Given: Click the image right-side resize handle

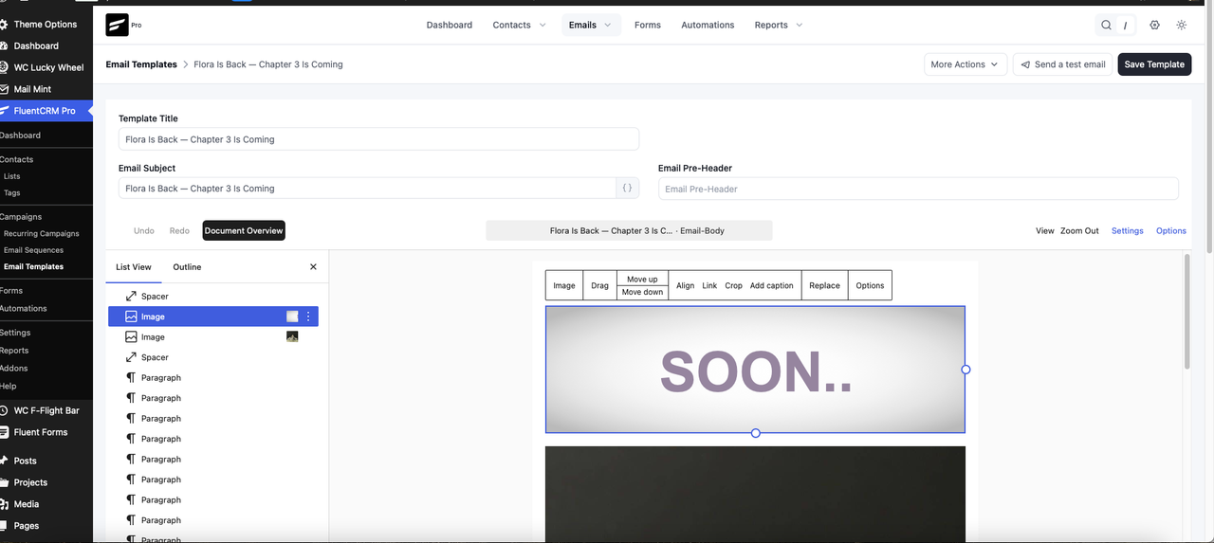Looking at the screenshot, I should click(x=966, y=370).
